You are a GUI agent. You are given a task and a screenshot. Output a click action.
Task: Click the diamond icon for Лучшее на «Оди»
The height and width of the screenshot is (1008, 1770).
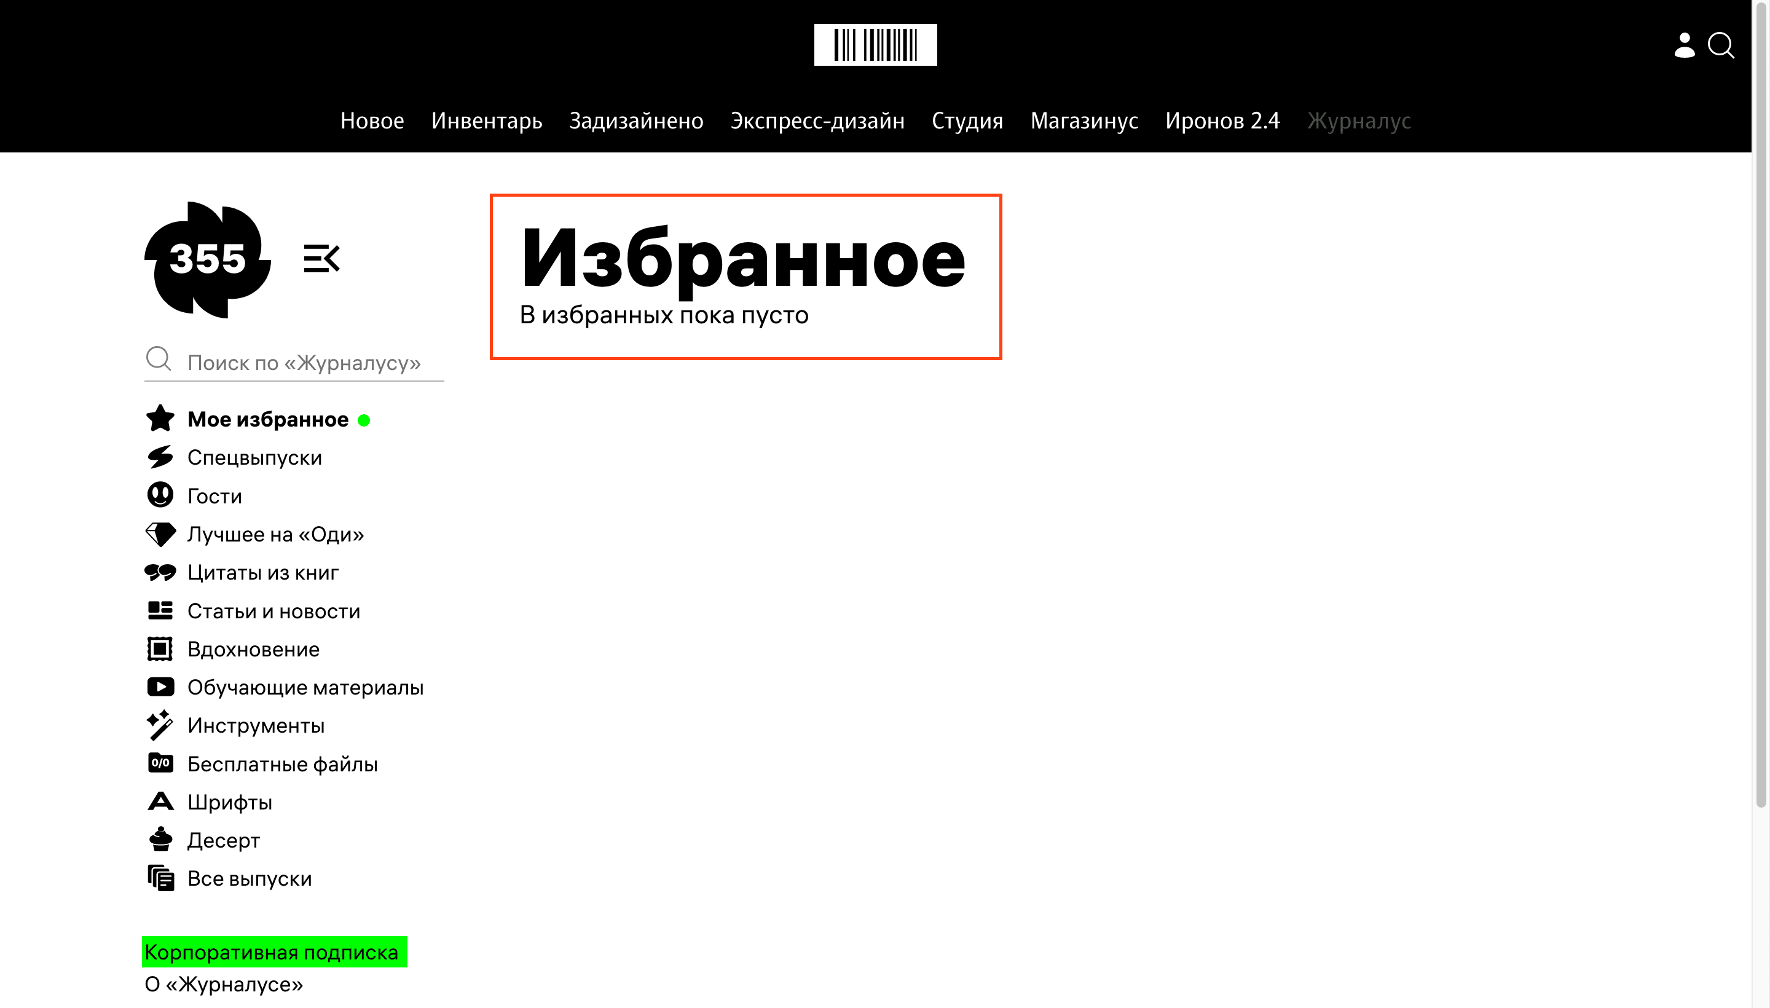pos(160,534)
